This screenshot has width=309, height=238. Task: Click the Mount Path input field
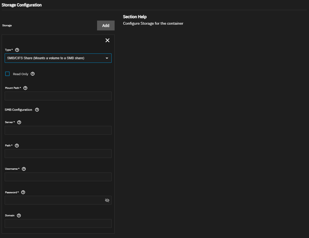tap(58, 96)
